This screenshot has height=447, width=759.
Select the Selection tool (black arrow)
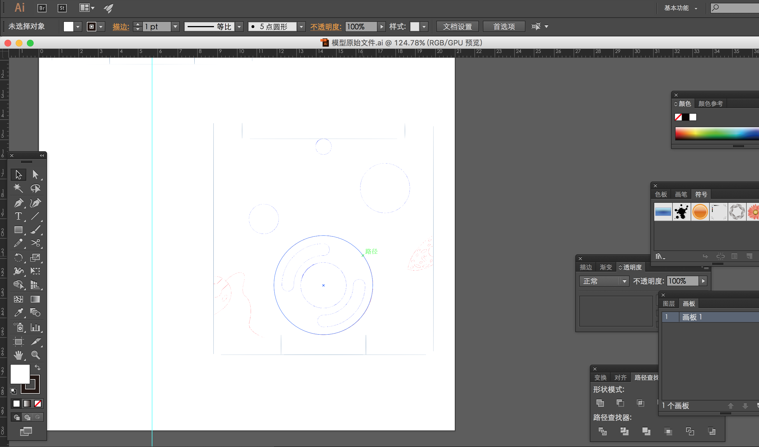[18, 174]
